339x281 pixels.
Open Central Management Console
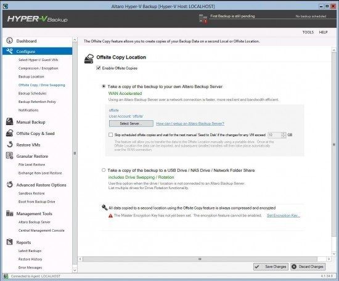click(41, 230)
